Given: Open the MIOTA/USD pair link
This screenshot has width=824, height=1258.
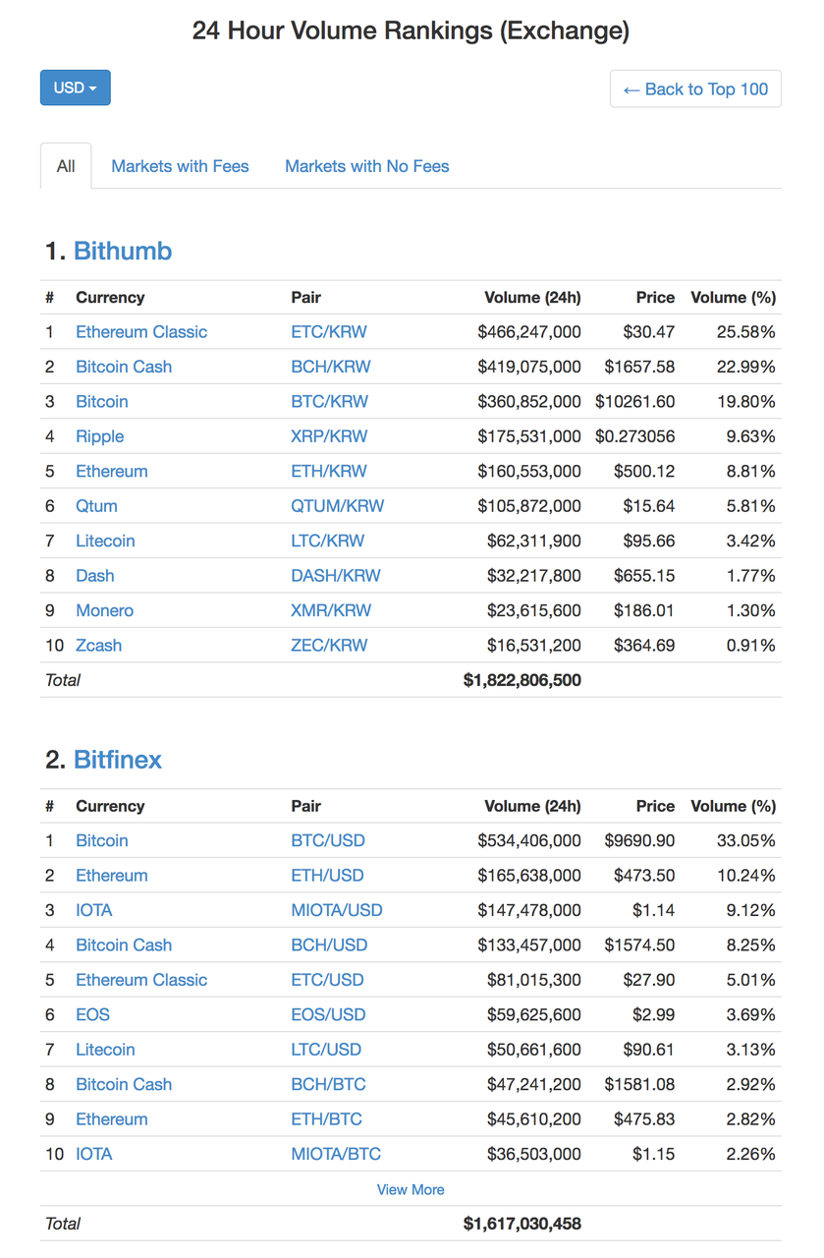Looking at the screenshot, I should 337,910.
